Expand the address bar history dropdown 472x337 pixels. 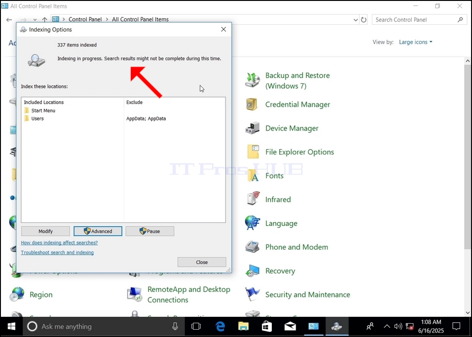click(x=355, y=20)
